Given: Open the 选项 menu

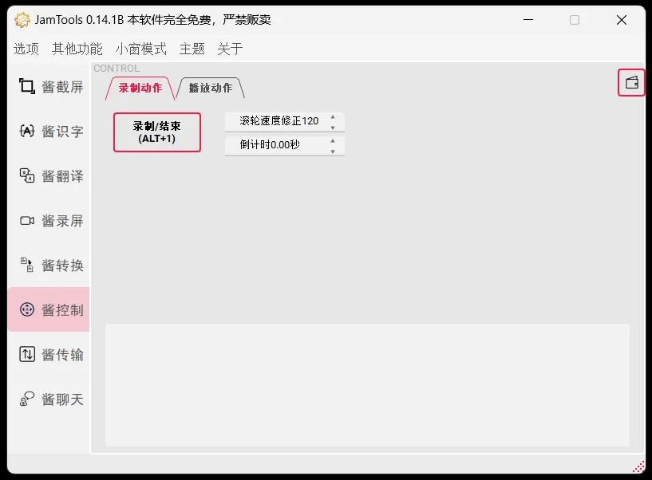Looking at the screenshot, I should pos(26,49).
